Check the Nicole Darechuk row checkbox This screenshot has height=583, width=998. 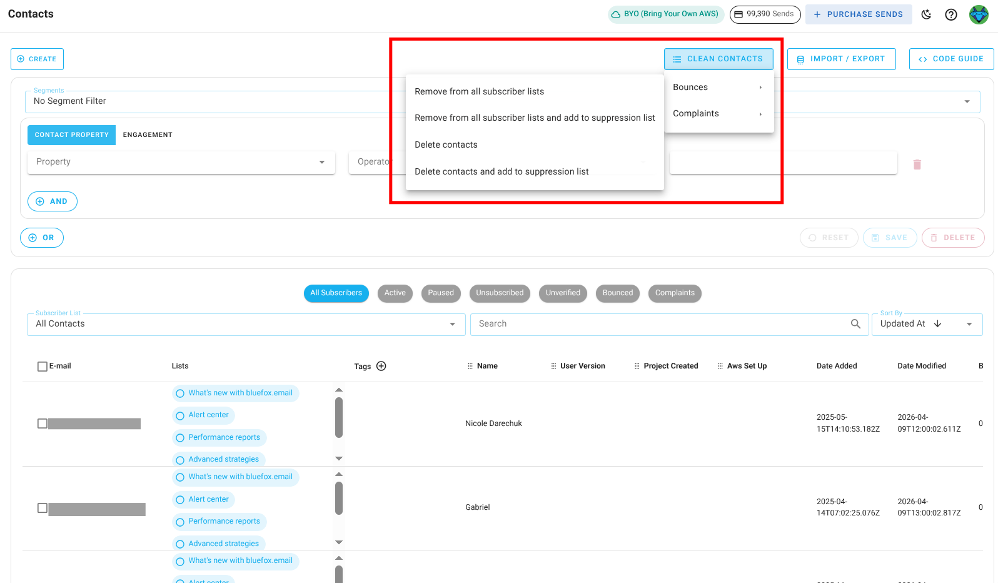pos(43,423)
